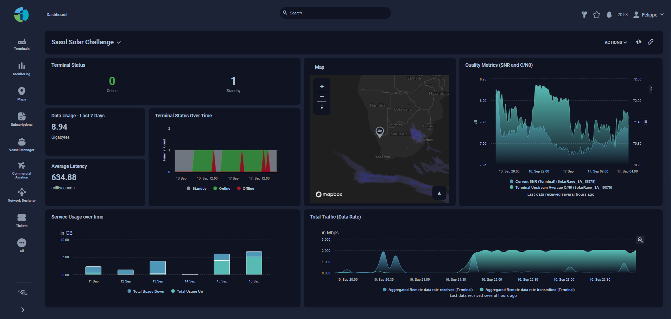This screenshot has width=671, height=319.
Task: Expand the Sasol Solar Challenge dropdown
Action: [x=86, y=42]
